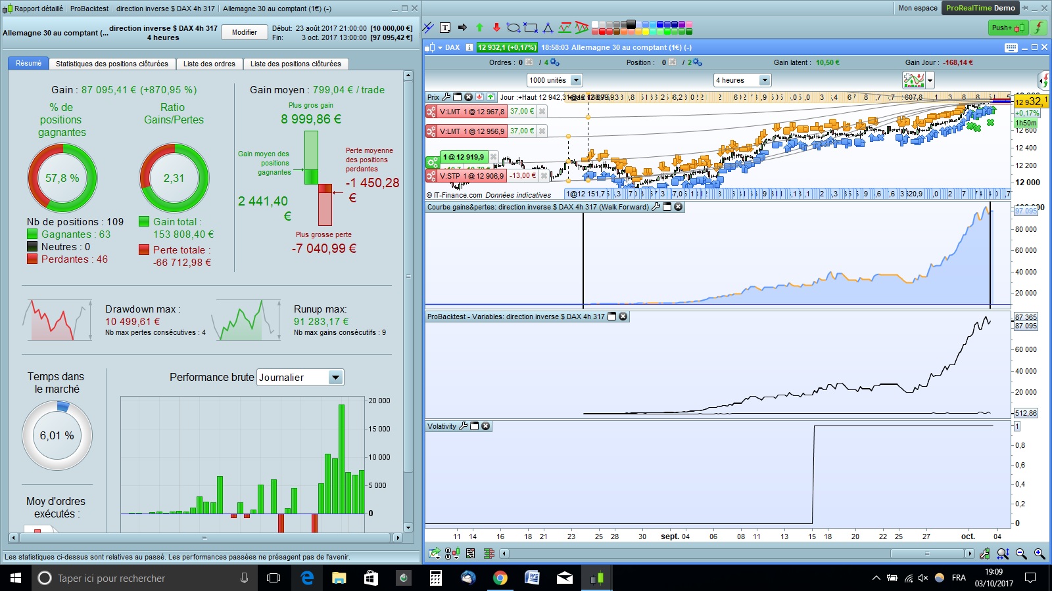Viewport: 1052px width, 591px height.
Task: Pick the black arrow drawing tool
Action: click(462, 28)
